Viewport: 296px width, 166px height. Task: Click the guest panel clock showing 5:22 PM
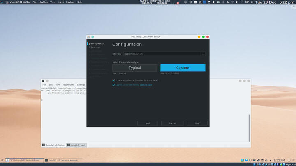pos(279,160)
